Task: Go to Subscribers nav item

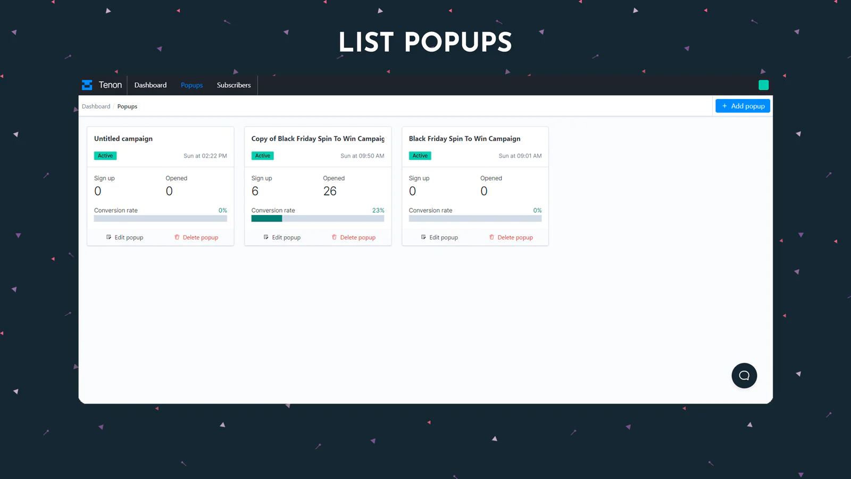Action: click(x=233, y=85)
